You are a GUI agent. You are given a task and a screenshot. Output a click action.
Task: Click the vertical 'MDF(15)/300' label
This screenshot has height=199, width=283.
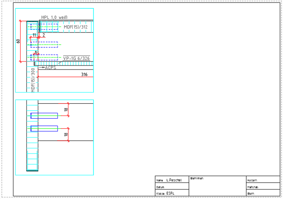[33, 80]
